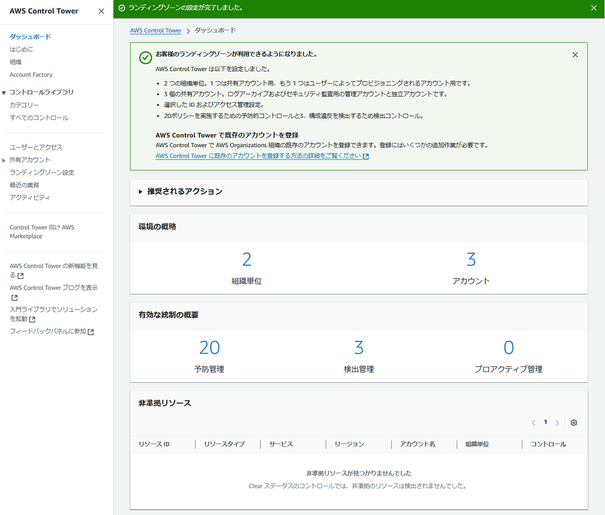Click the ダッシュボード breadcrumb text

(215, 31)
